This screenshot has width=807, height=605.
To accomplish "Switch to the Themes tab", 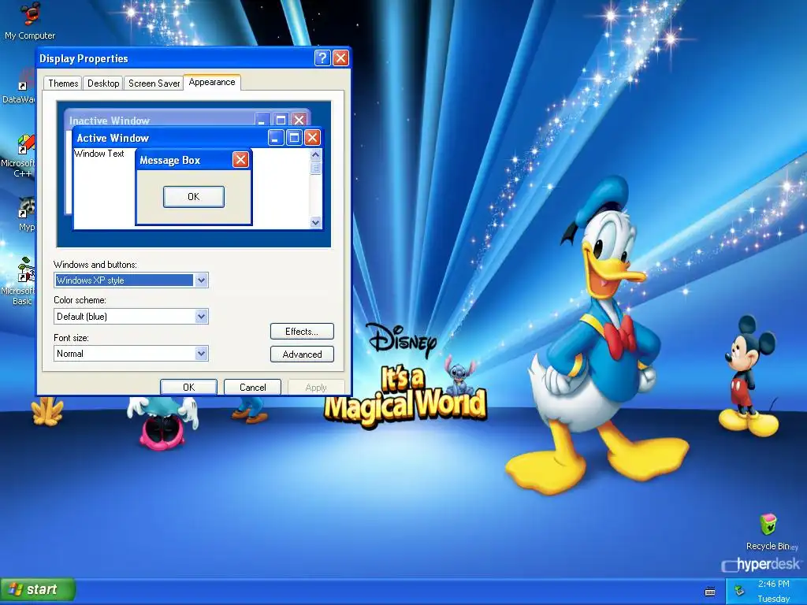I will click(x=63, y=84).
